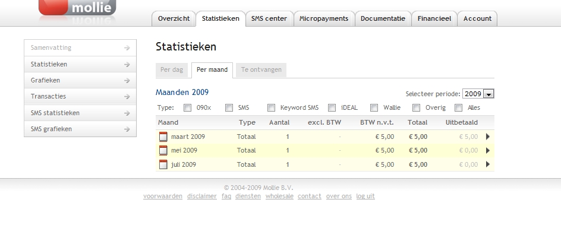561x225 pixels.
Task: Click arrow icon beside Transacties
Action: point(127,97)
